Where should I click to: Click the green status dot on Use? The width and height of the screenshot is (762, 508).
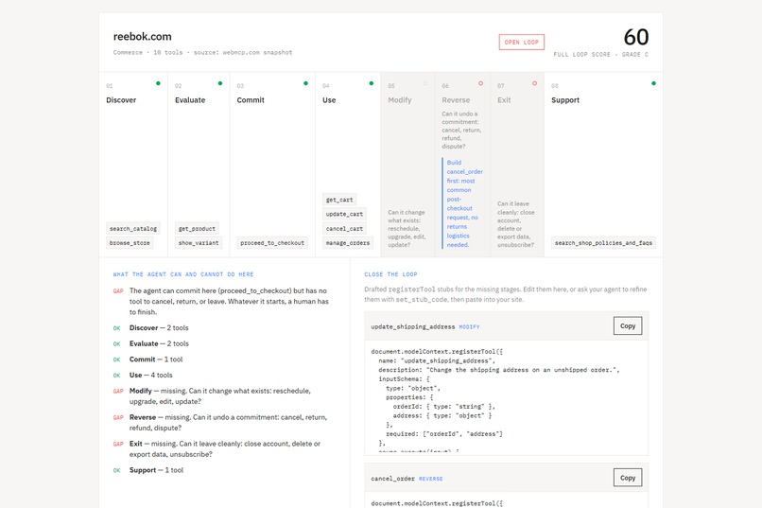click(x=372, y=83)
